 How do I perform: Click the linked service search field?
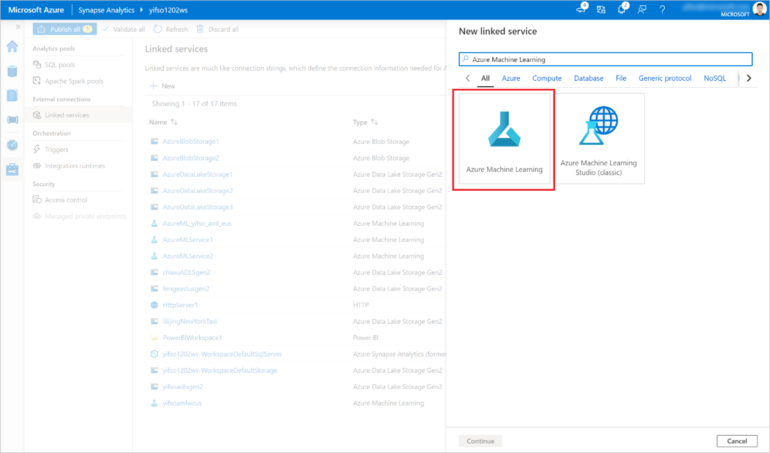[605, 59]
